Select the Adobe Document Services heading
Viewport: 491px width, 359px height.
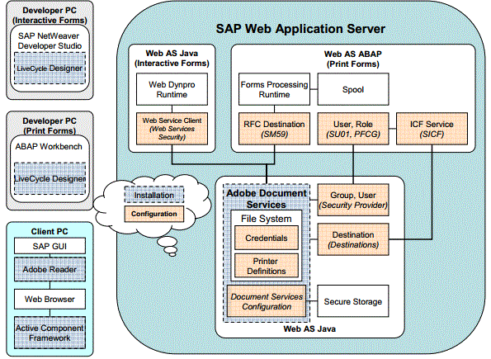coord(267,199)
